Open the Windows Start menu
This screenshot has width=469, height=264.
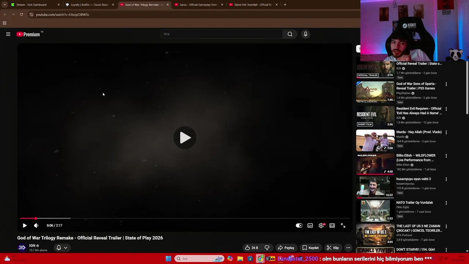pyautogui.click(x=169, y=258)
